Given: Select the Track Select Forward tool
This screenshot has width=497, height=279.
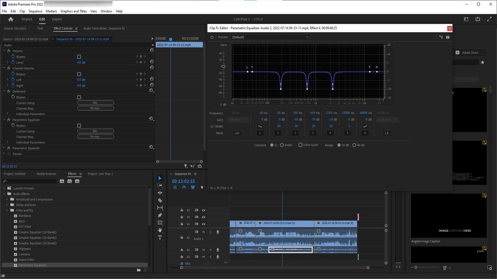Looking at the screenshot, I should click(160, 185).
